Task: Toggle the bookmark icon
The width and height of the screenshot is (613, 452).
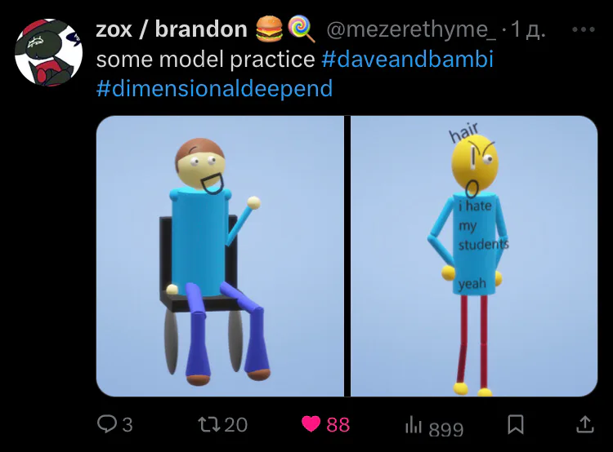Action: 515,424
